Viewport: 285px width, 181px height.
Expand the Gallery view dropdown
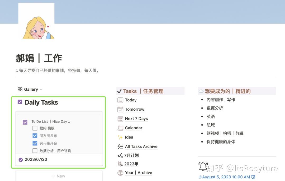pos(41,89)
